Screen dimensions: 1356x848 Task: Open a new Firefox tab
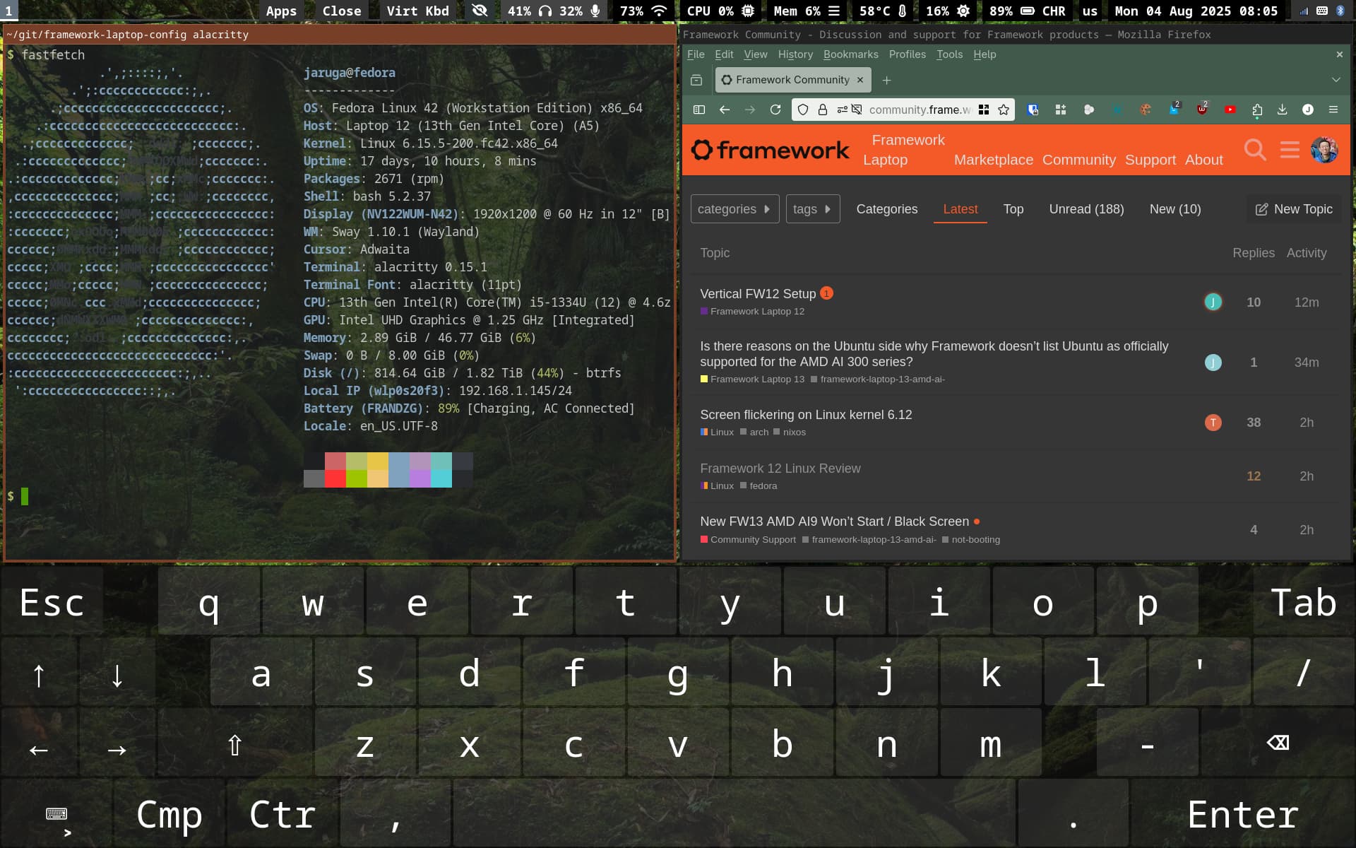[887, 80]
